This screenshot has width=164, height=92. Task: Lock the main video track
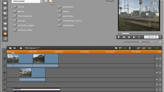pos(160,59)
